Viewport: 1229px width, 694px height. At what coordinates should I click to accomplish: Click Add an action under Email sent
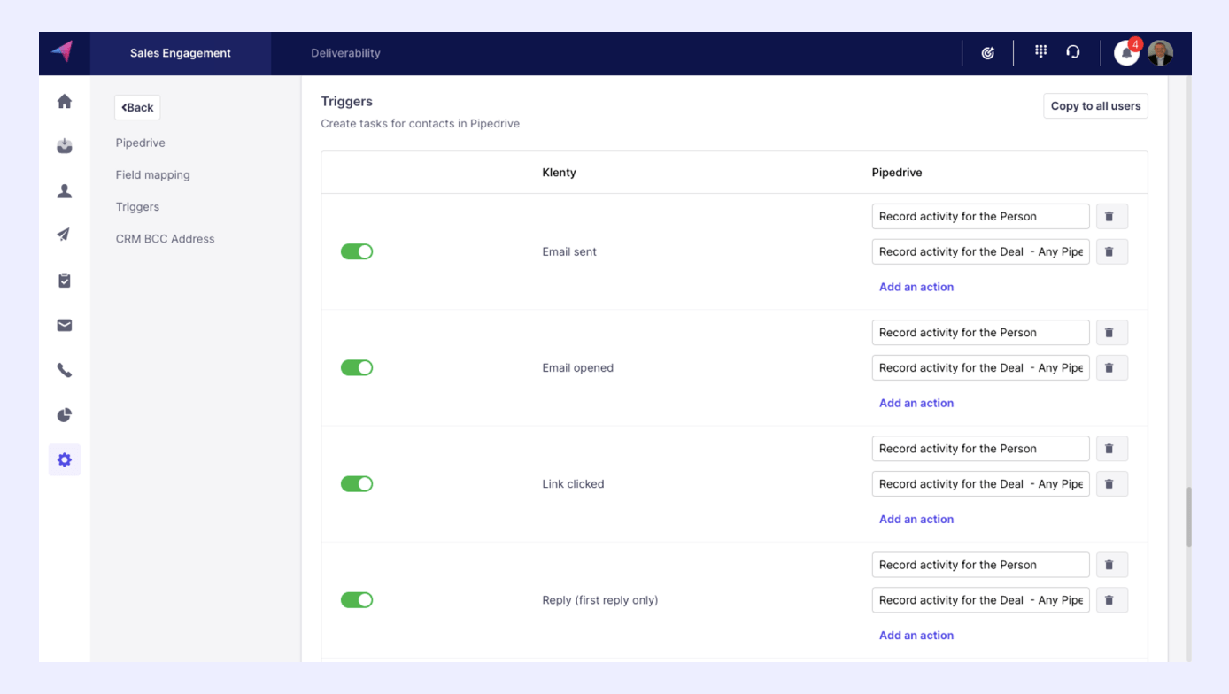tap(916, 287)
